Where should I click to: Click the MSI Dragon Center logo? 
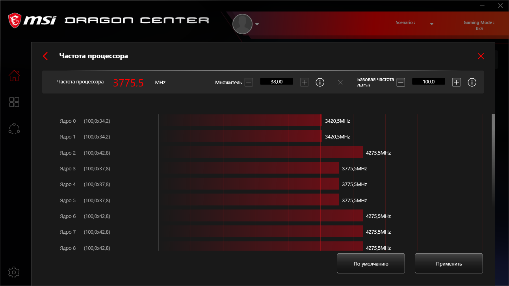[x=109, y=20]
